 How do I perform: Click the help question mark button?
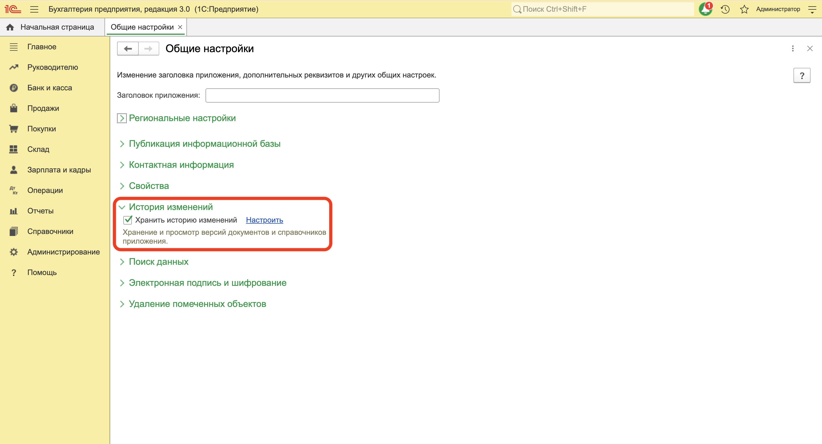pos(801,76)
